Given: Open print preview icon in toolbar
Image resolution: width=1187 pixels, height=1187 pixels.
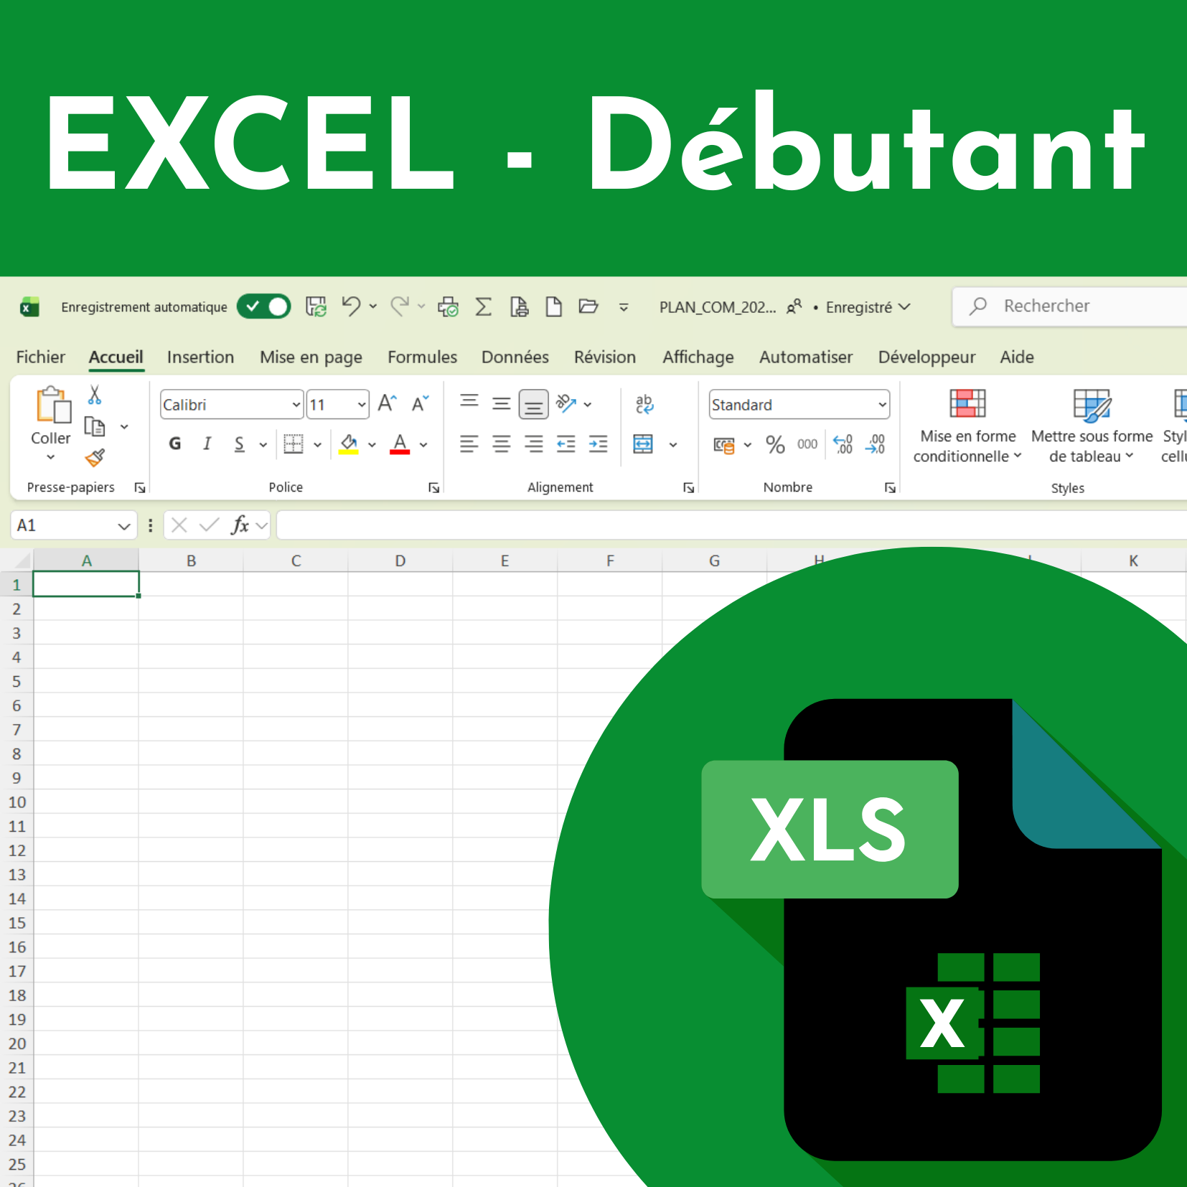Looking at the screenshot, I should 449,306.
